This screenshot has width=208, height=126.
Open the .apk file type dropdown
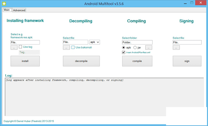(94, 42)
